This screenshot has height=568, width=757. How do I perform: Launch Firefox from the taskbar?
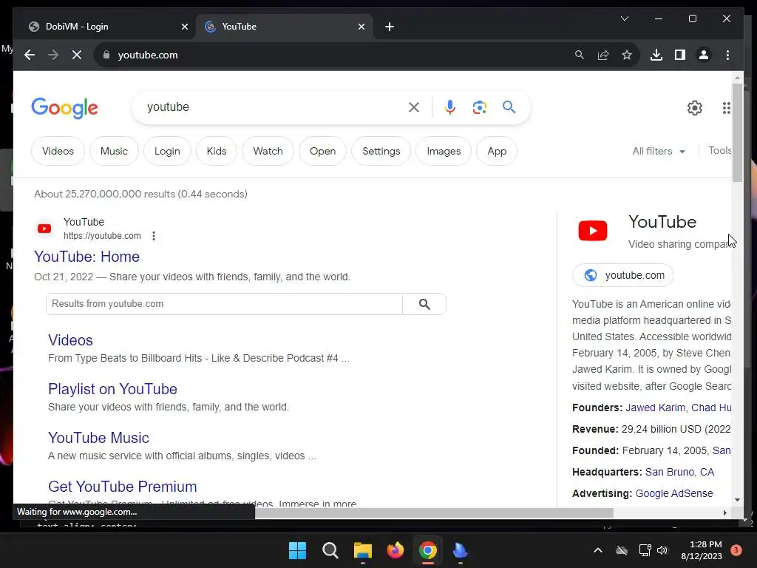tap(396, 550)
